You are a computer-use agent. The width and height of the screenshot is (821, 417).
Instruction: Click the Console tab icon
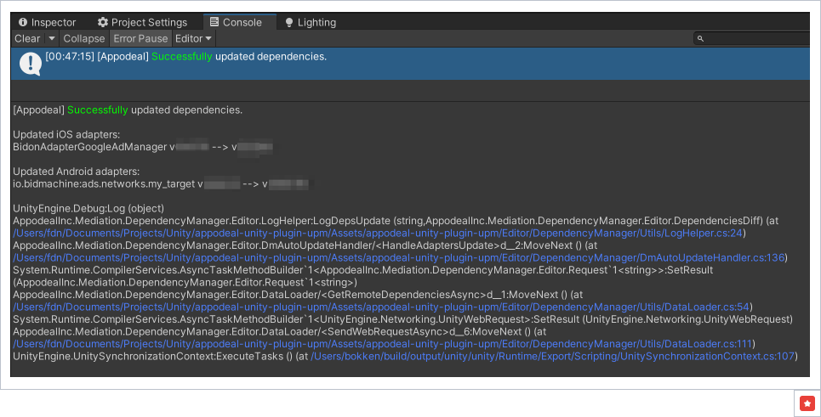click(x=215, y=23)
